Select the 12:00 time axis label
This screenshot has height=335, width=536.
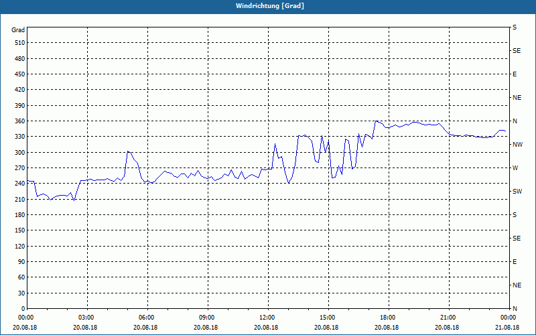[x=267, y=318]
